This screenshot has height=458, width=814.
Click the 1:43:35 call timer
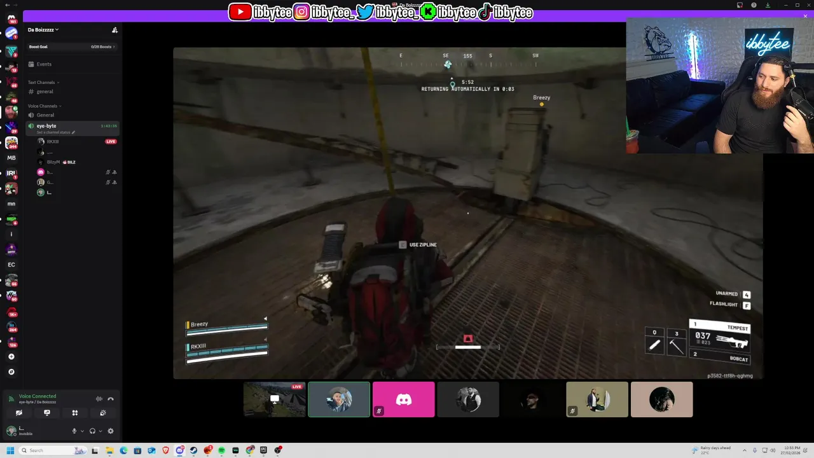[109, 126]
